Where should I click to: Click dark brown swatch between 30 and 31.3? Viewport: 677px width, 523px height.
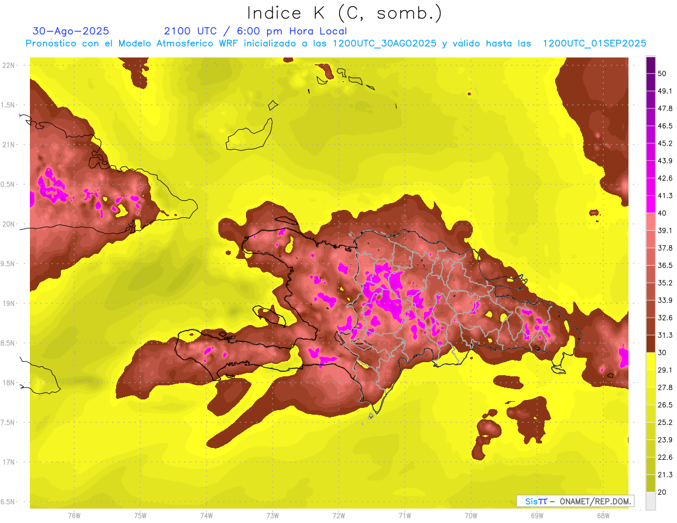[650, 344]
